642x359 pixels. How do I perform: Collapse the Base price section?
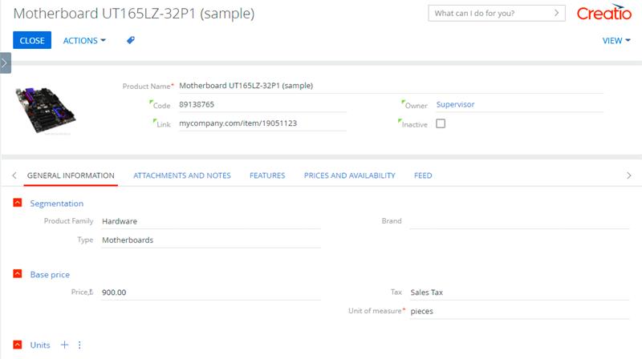(17, 274)
